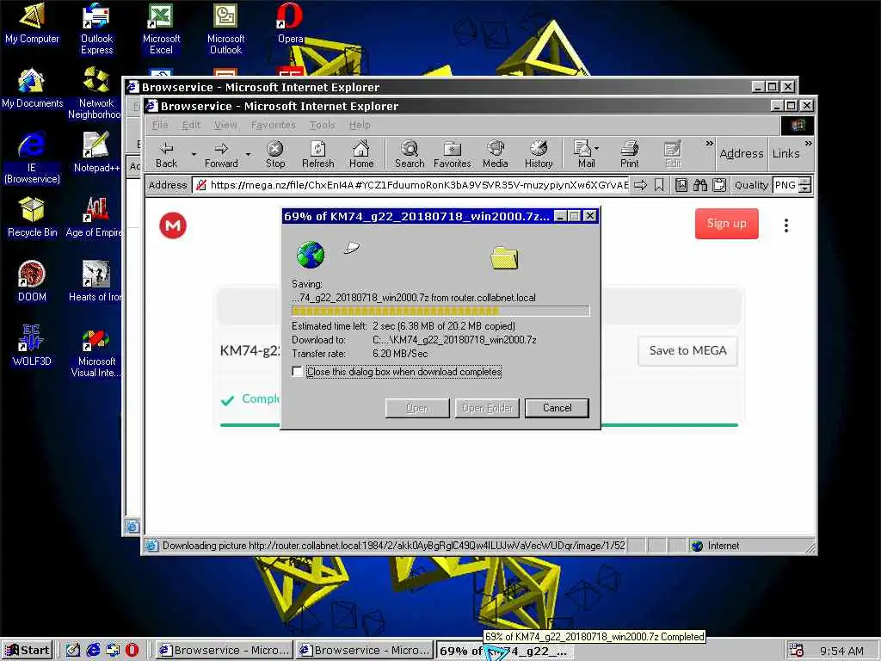Click the Quality PNG value field
Screen dimensions: 881x661
pyautogui.click(x=786, y=185)
